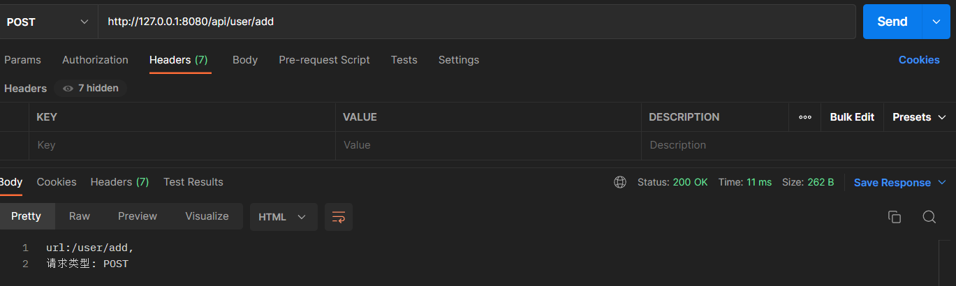Switch to the request Body tab

click(x=245, y=60)
